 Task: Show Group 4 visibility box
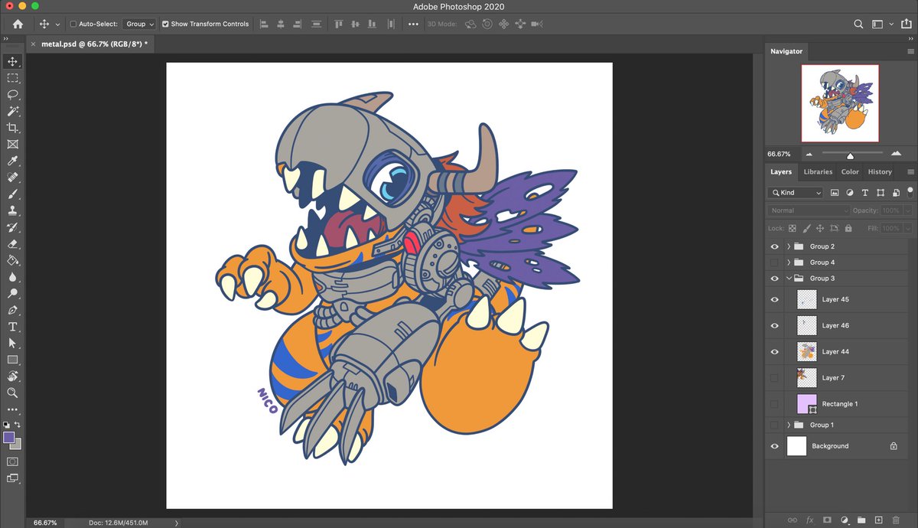[774, 262]
